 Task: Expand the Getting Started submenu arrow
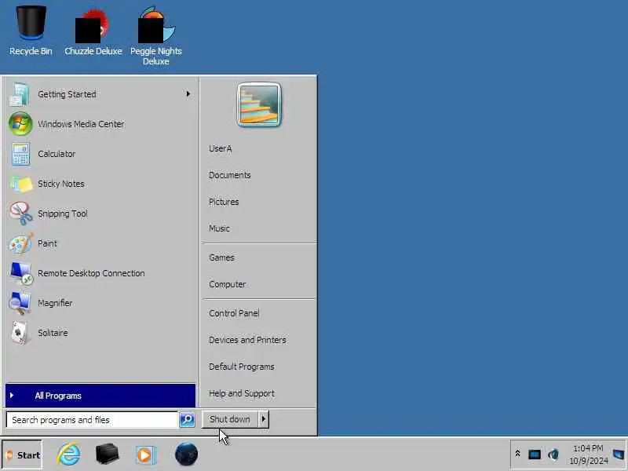pyautogui.click(x=188, y=93)
